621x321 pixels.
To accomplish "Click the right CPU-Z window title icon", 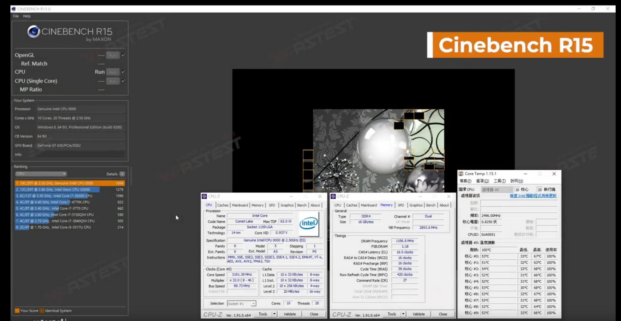I will pos(333,196).
